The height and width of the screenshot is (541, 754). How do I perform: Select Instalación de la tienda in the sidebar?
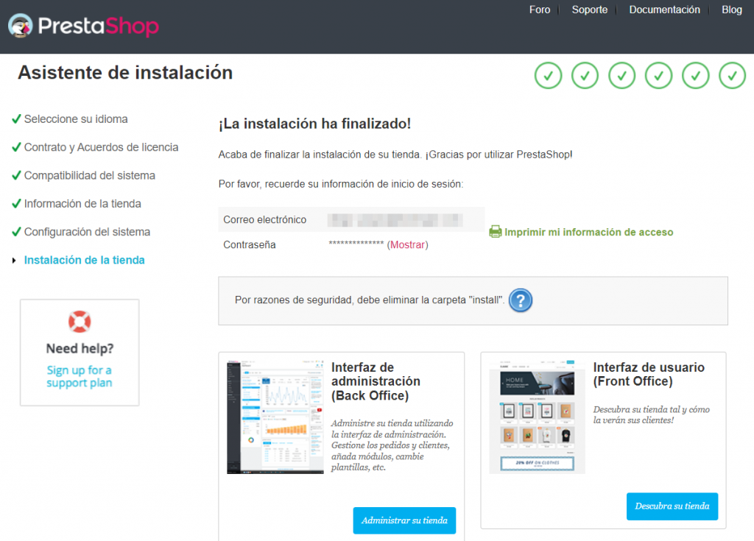(84, 260)
